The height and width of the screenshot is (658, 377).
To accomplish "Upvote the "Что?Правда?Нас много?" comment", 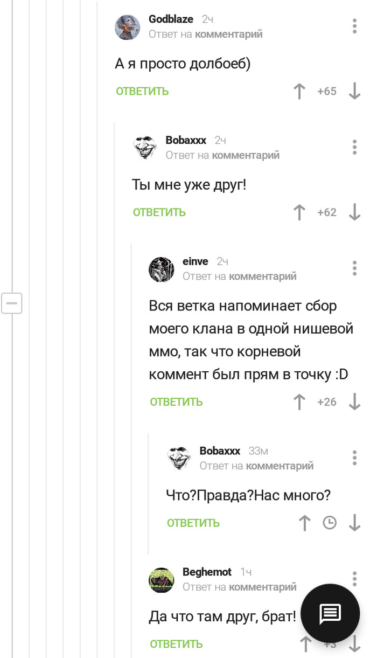I will click(305, 523).
